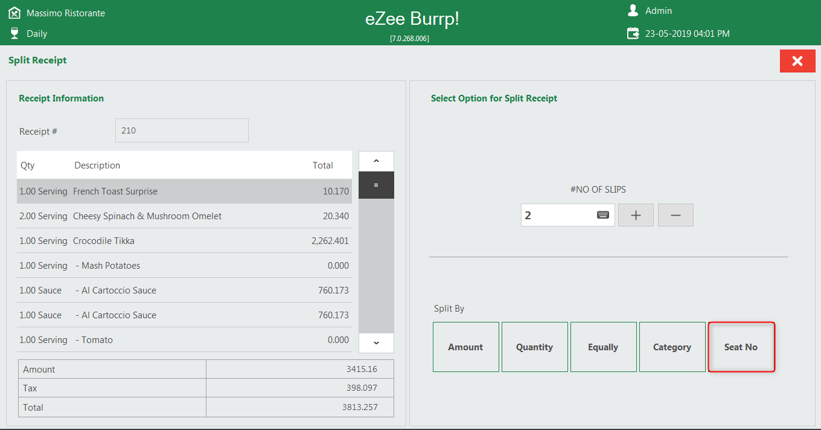Select the Tomato row
Viewport: 821px width, 430px height.
tap(184, 339)
